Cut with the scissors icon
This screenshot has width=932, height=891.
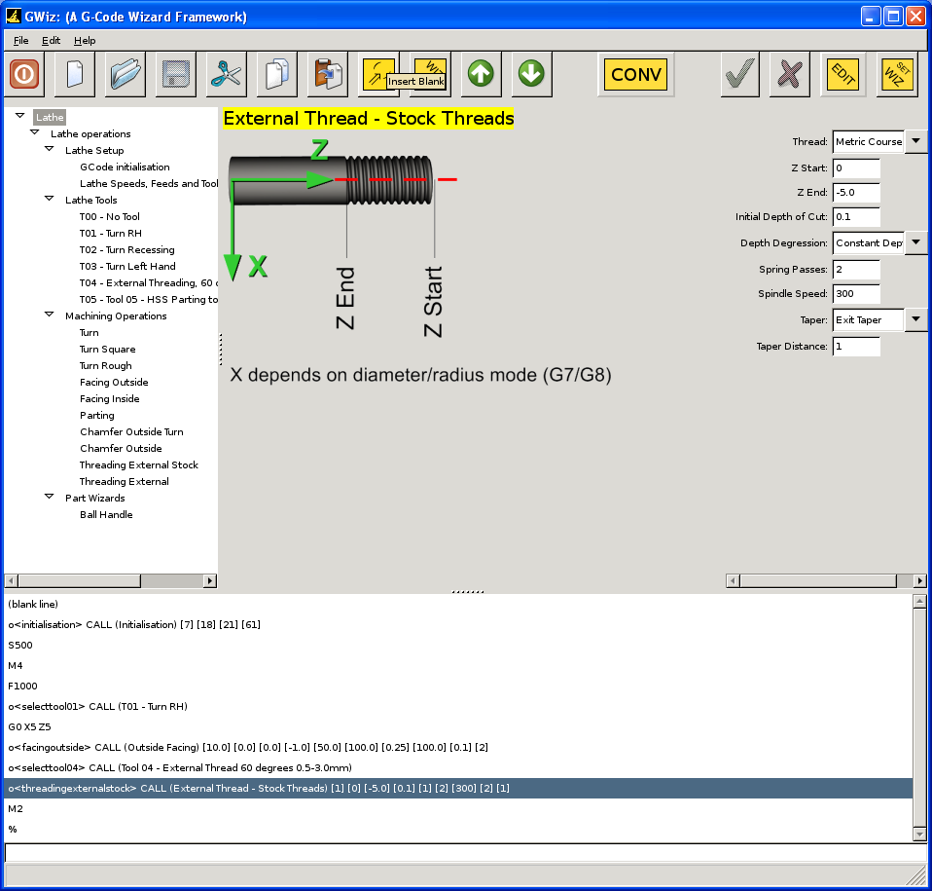click(227, 74)
